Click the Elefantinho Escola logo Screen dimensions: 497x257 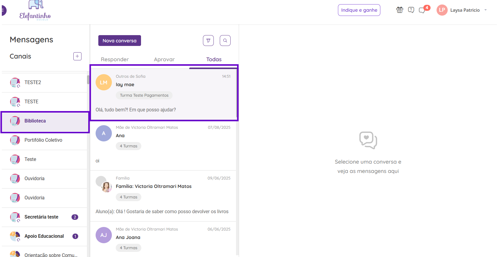coord(35,11)
